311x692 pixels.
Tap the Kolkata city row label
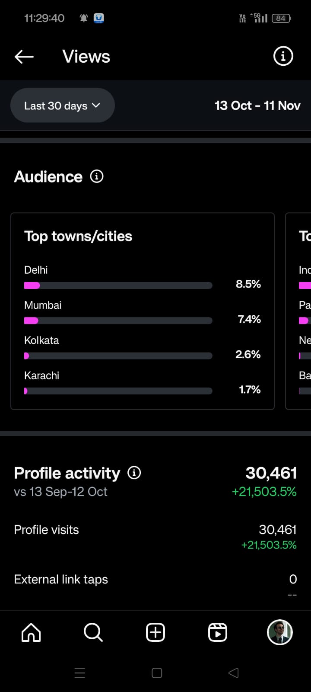(41, 340)
